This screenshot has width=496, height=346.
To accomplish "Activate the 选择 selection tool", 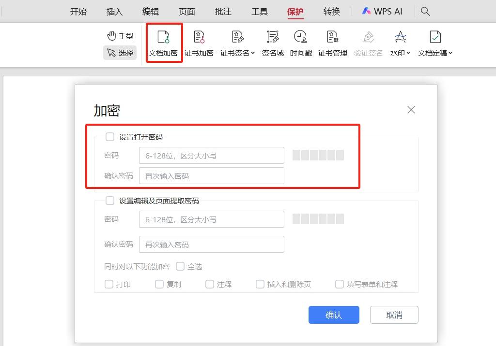I will click(120, 53).
